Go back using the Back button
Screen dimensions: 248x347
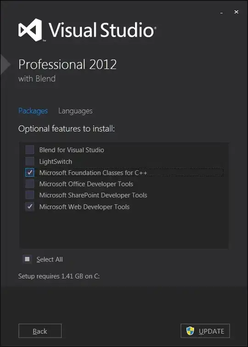[40, 331]
